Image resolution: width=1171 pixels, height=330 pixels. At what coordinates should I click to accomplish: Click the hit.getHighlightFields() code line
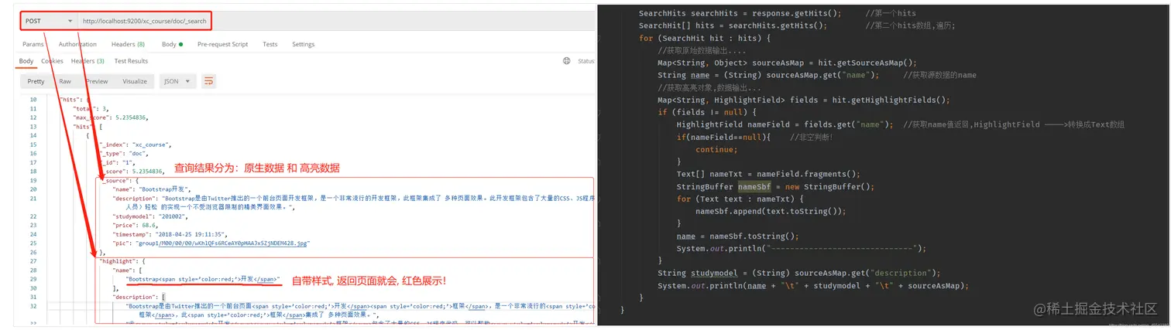(804, 100)
